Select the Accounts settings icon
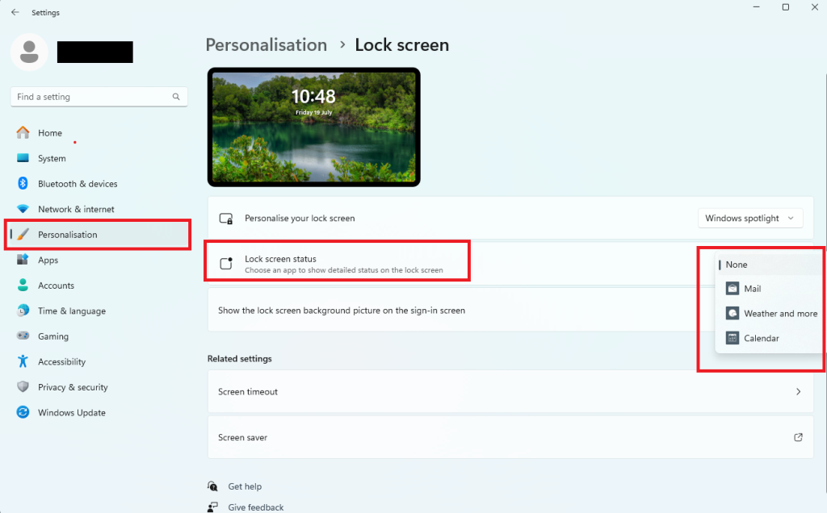The height and width of the screenshot is (513, 827). pos(23,285)
